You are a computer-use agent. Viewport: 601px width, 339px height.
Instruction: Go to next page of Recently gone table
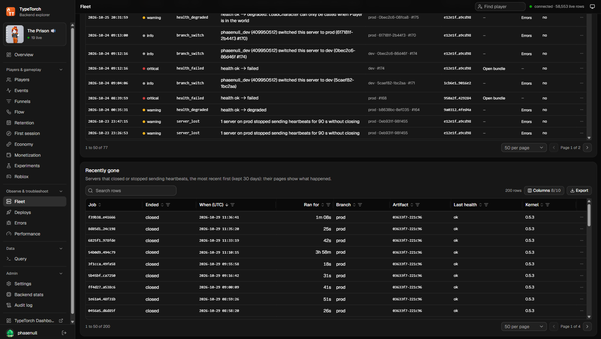(587, 327)
